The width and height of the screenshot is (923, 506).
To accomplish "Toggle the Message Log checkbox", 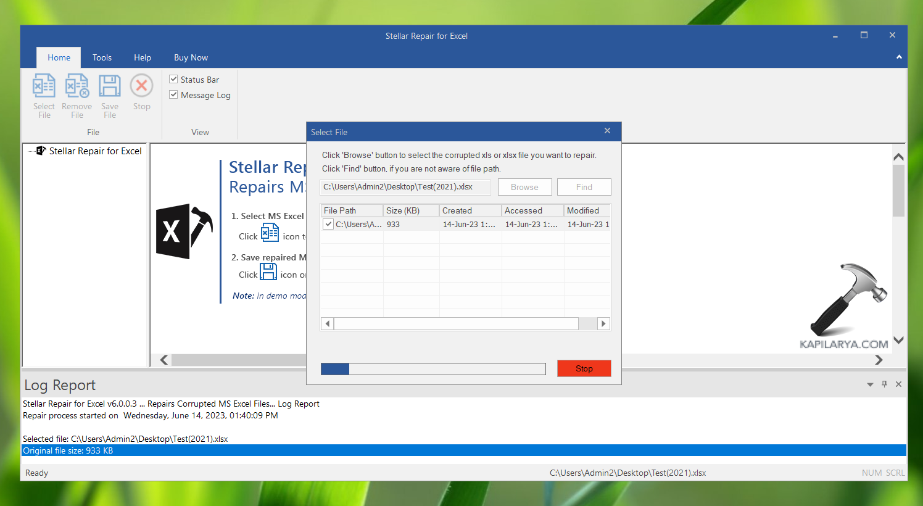I will (x=174, y=95).
